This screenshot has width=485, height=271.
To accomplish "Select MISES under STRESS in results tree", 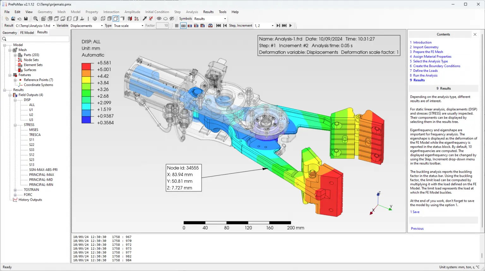I will [x=33, y=130].
